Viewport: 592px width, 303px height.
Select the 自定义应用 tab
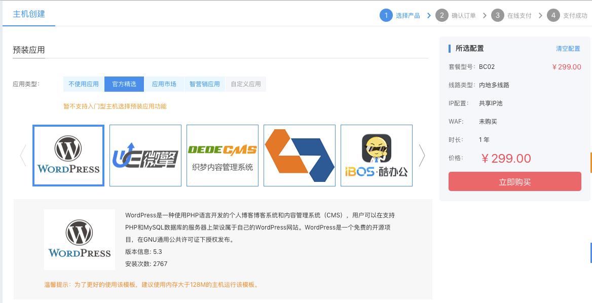pyautogui.click(x=246, y=84)
